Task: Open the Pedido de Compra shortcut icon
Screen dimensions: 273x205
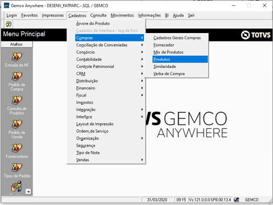Action: tap(16, 76)
